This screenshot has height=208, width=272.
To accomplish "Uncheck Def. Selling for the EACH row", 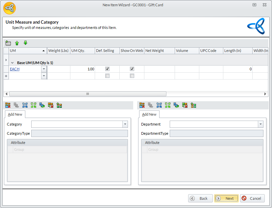I will tap(107, 69).
